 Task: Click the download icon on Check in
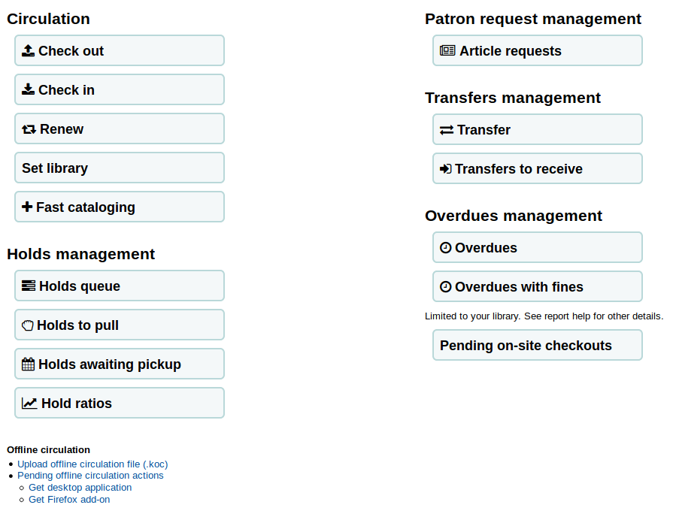29,90
